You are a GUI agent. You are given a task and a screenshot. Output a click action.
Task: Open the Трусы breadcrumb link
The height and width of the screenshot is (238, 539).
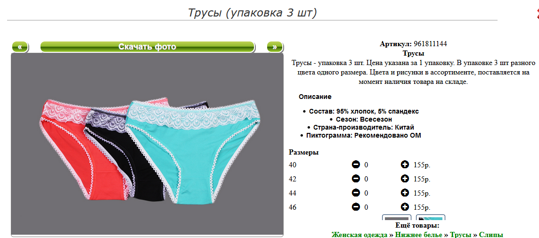pyautogui.click(x=461, y=235)
